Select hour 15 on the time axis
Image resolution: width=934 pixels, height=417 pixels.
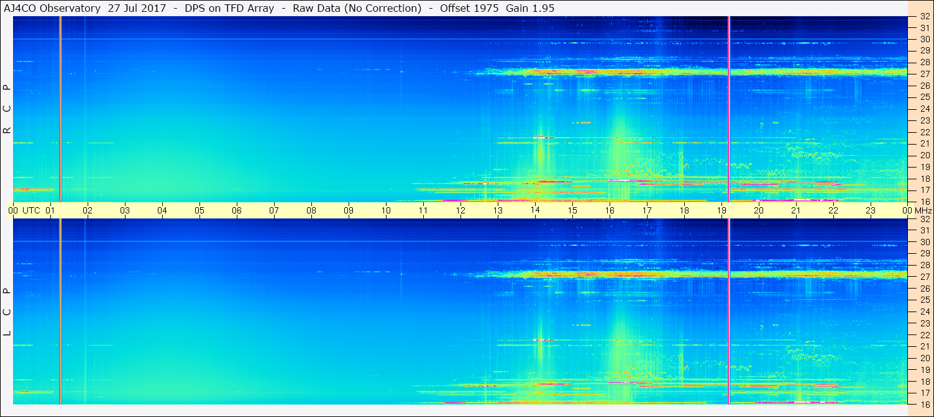point(572,210)
